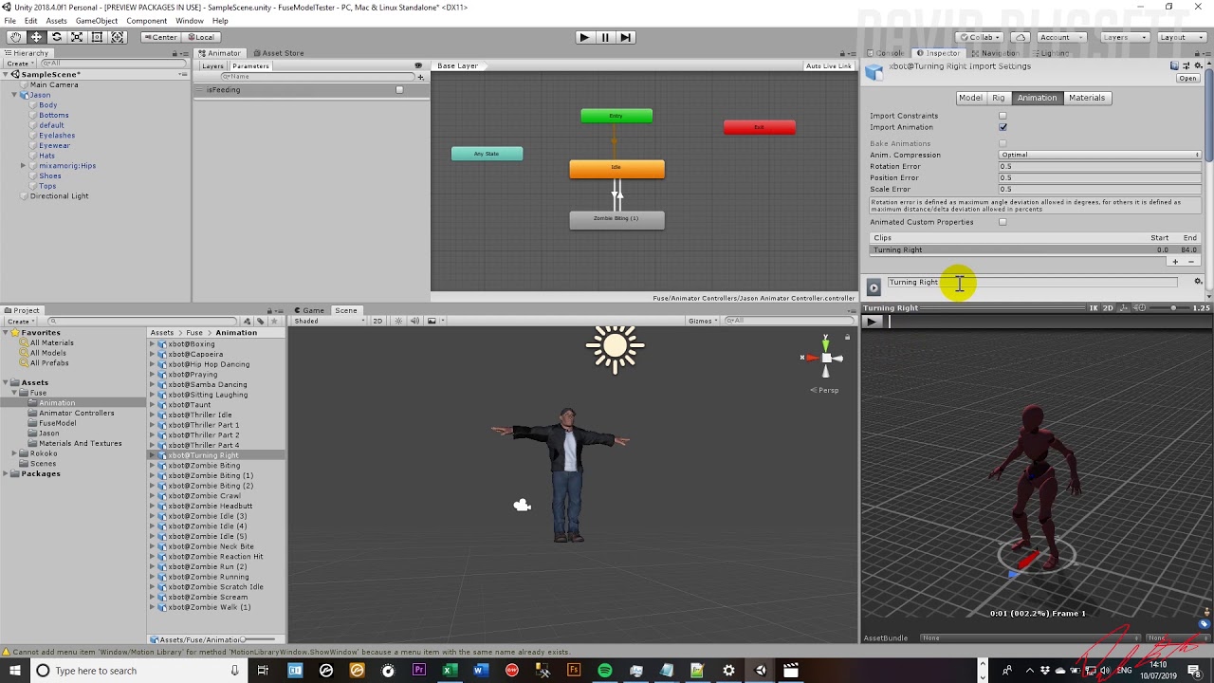Switch to the Asset Store tab
The image size is (1214, 683).
(x=278, y=53)
